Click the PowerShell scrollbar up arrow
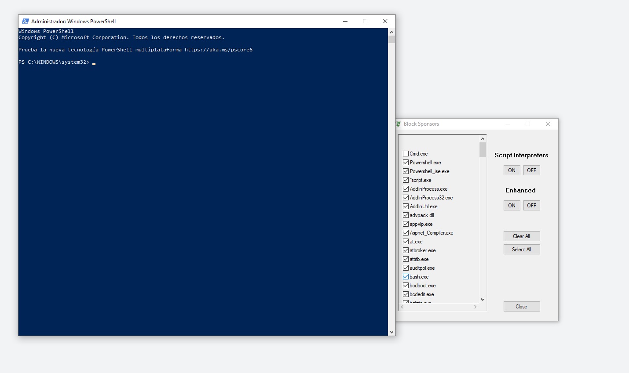This screenshot has width=629, height=373. [x=391, y=32]
